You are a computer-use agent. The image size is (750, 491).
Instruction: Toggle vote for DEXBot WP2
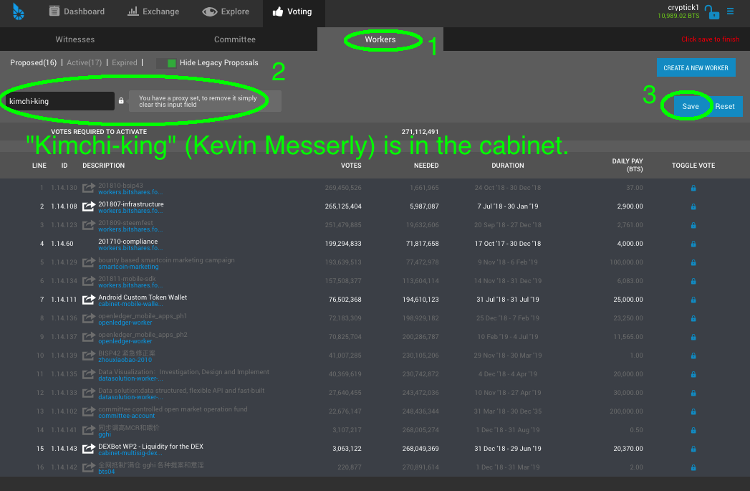pos(693,449)
